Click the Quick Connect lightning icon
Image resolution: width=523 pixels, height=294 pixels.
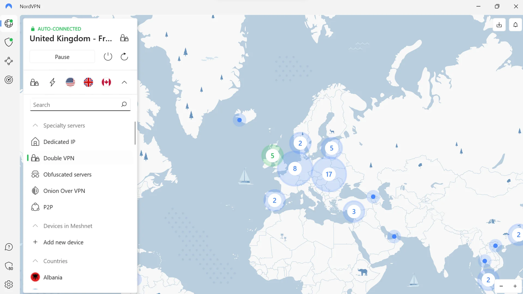[52, 82]
